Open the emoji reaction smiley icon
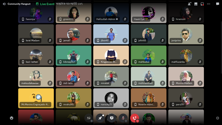Image resolution: width=222 pixels, height=125 pixels. coord(11,118)
